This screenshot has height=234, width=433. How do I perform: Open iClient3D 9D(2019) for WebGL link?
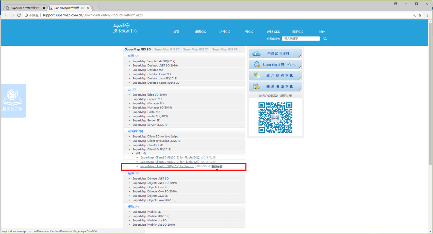coord(167,166)
